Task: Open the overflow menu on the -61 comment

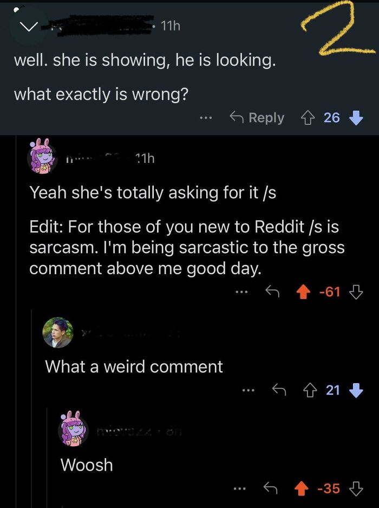Action: point(242,291)
